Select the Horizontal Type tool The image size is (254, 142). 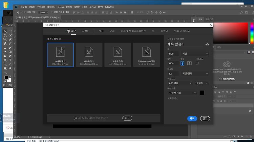10,60
